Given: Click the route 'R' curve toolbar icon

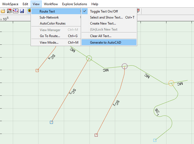Looking at the screenshot, I should [16, 11].
